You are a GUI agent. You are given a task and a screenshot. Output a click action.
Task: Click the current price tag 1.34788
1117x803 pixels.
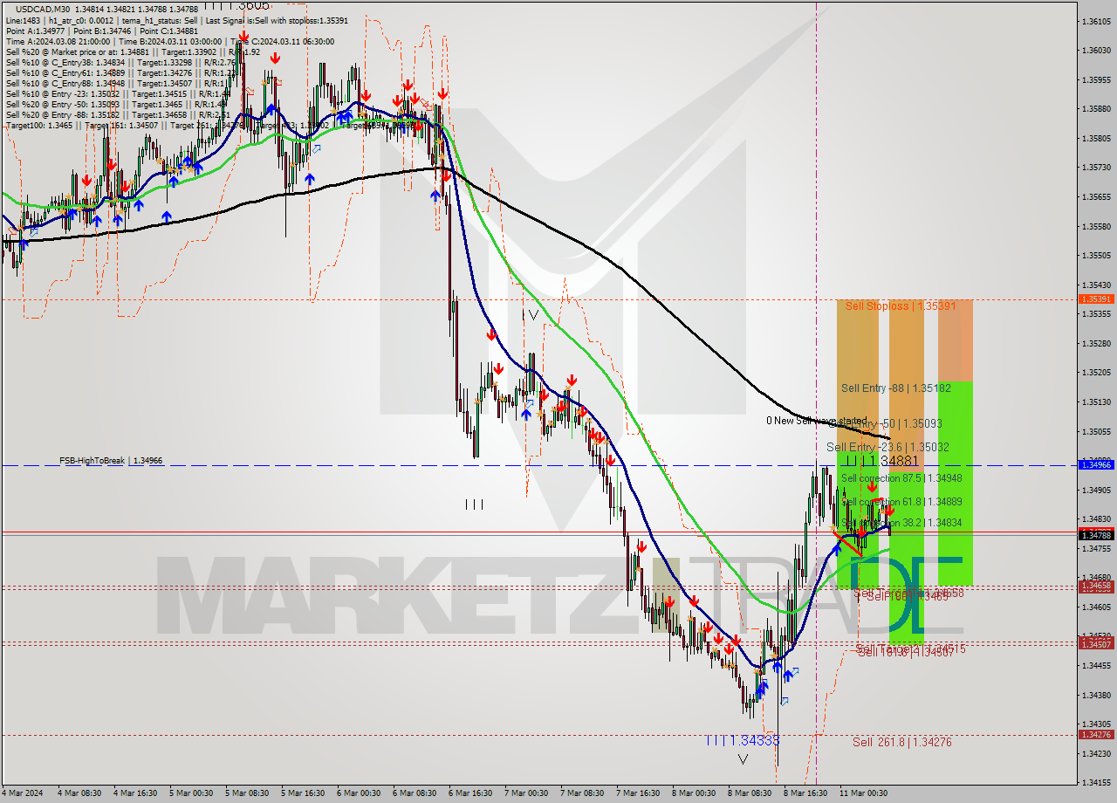pyautogui.click(x=1096, y=535)
